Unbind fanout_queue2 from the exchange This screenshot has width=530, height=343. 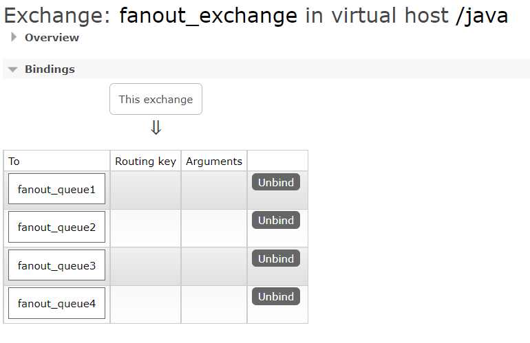[276, 220]
